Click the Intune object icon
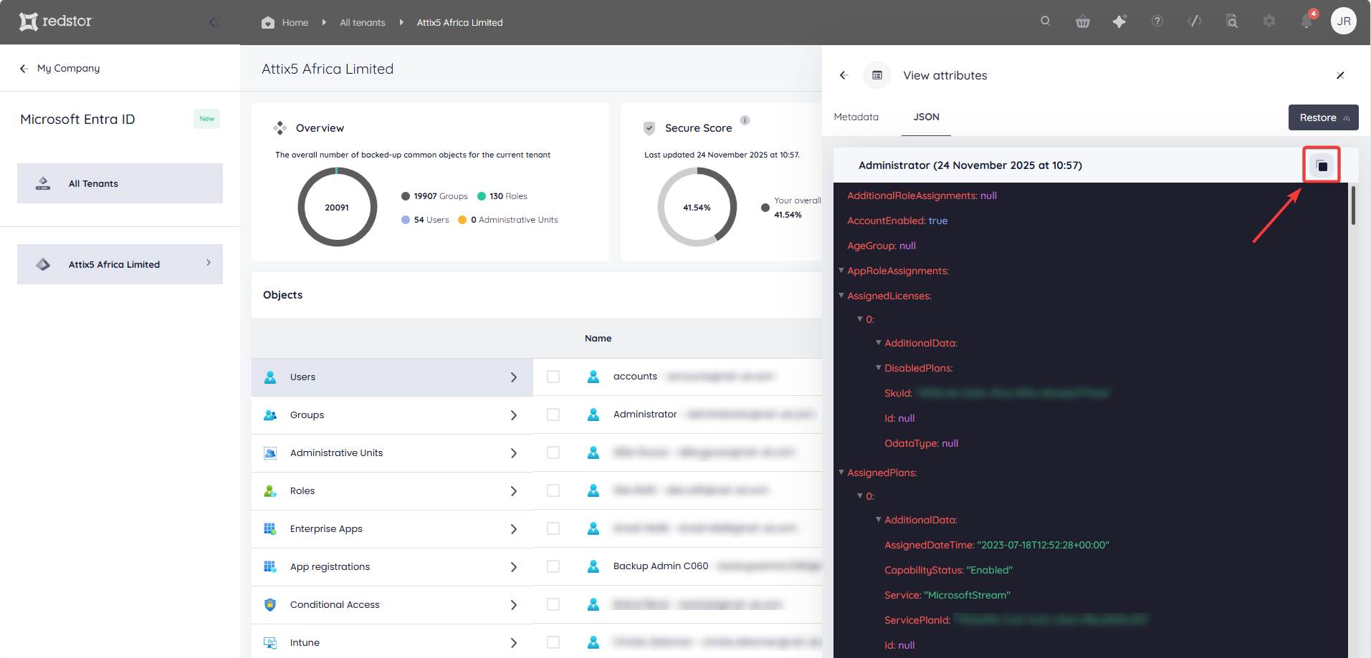Screen dimensions: 1371x658 click(x=270, y=643)
